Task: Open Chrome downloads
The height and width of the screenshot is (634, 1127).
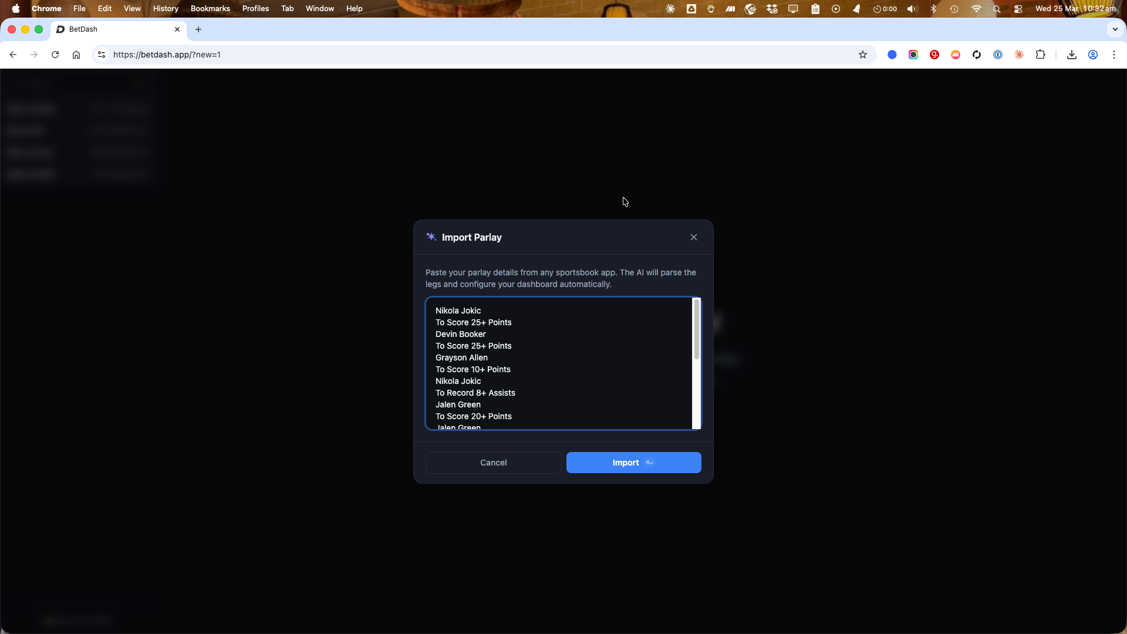Action: pyautogui.click(x=1072, y=55)
